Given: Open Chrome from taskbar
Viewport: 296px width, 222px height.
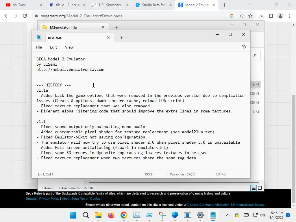Looking at the screenshot, I should tap(124, 215).
